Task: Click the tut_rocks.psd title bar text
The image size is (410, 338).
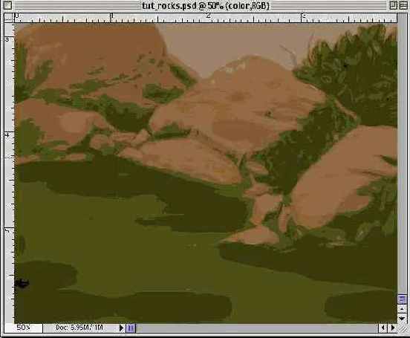Action: click(x=206, y=6)
